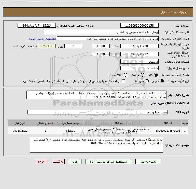Click the واحد شمارش column header

pyautogui.click(x=71, y=123)
